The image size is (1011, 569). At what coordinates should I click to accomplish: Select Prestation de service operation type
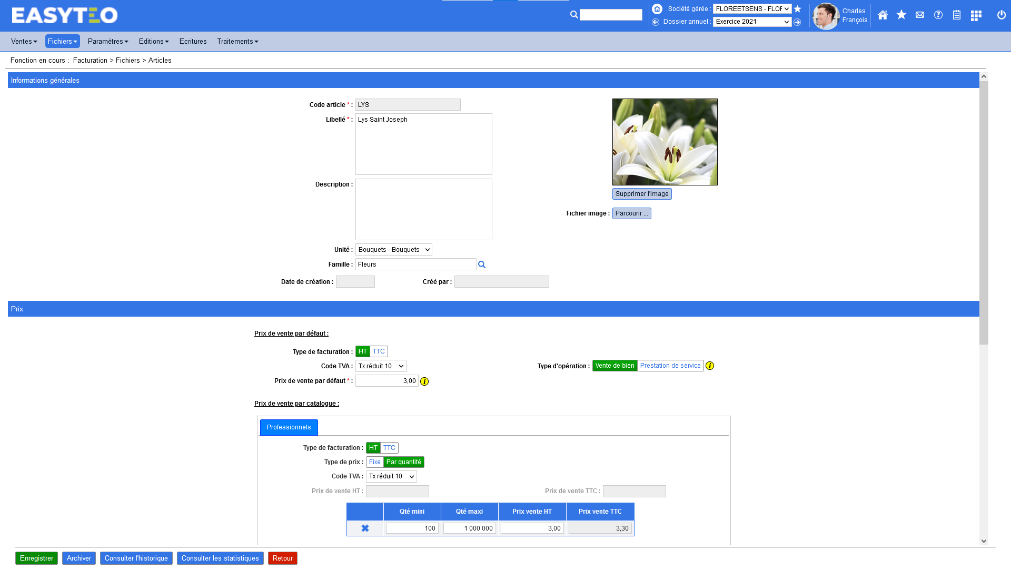(670, 366)
